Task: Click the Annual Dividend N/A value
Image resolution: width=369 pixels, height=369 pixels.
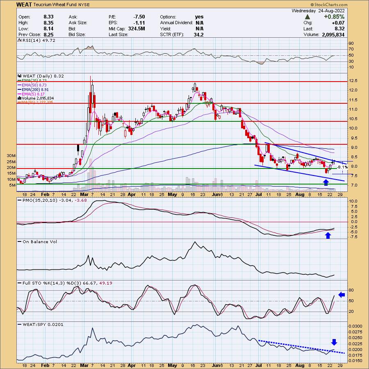Action: click(199, 23)
